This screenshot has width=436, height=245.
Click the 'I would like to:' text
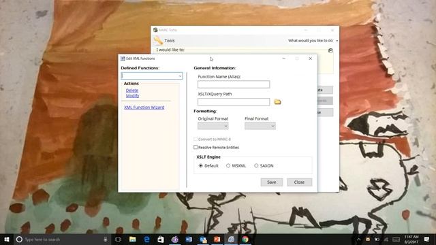[x=170, y=50]
